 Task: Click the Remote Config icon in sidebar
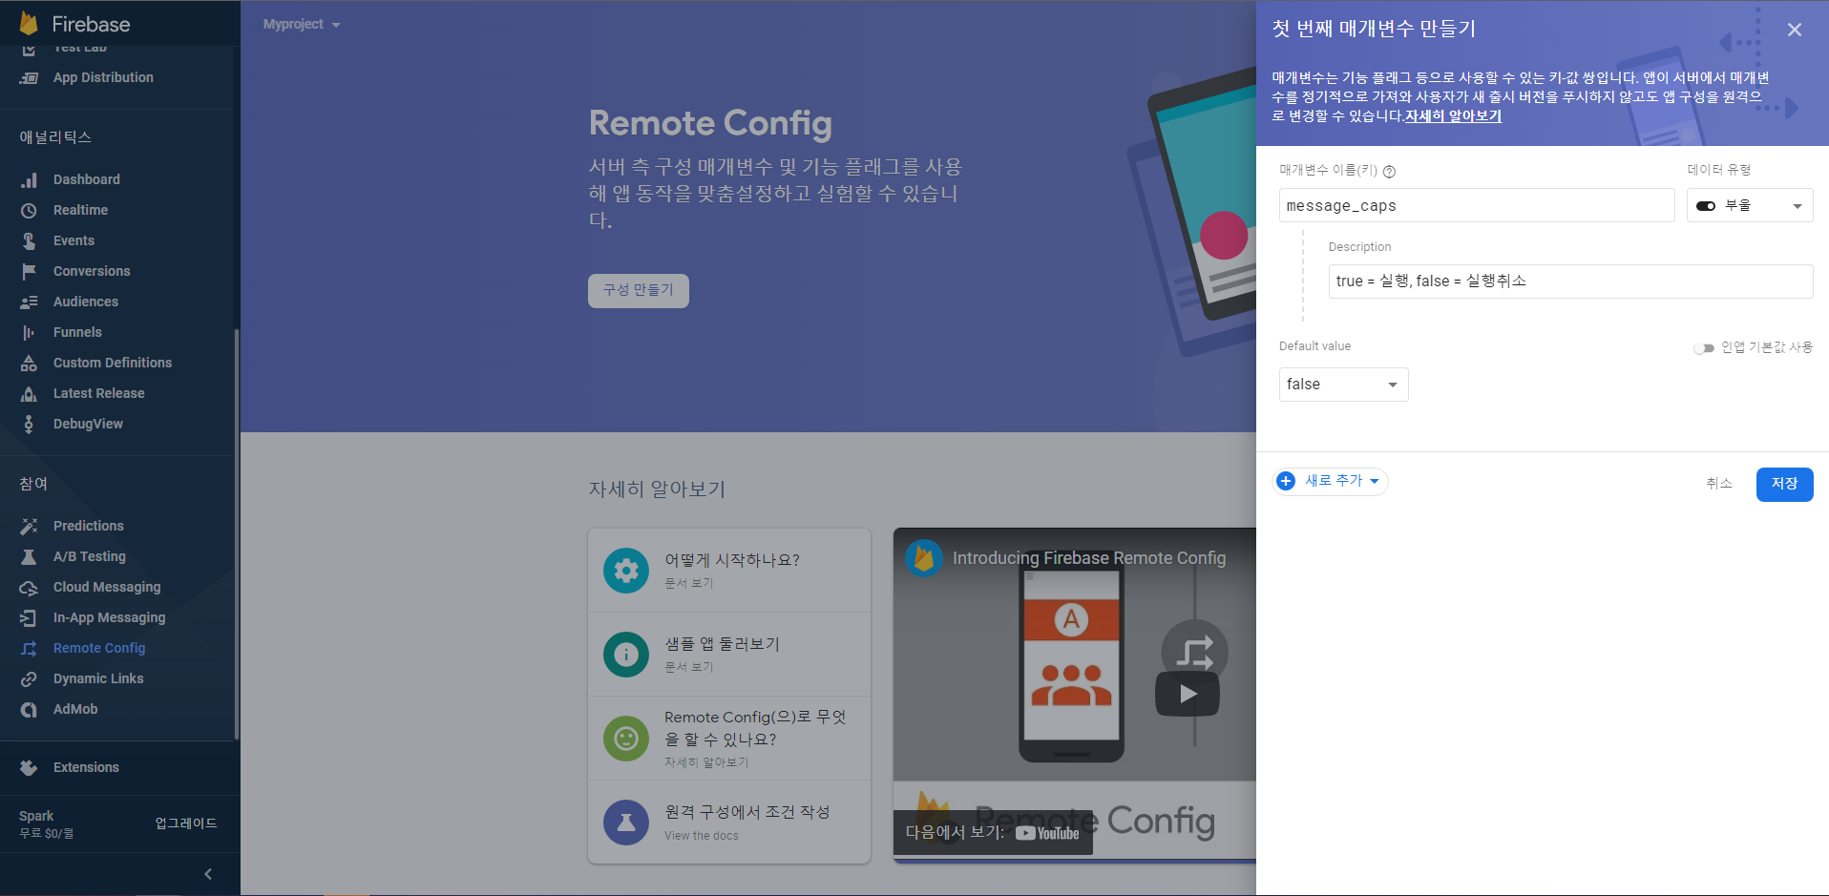click(x=30, y=648)
